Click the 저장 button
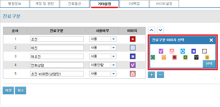Image resolution: width=220 pixels, height=107 pixels. (8, 90)
